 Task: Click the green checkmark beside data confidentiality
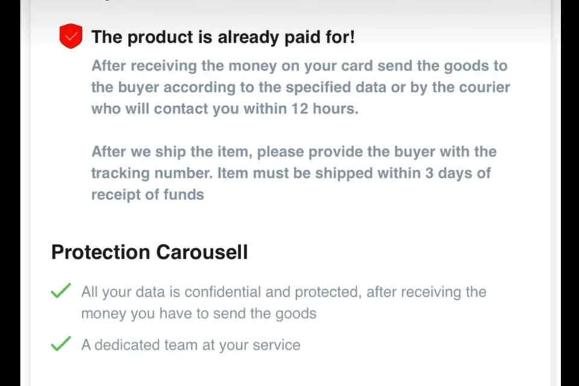point(60,291)
